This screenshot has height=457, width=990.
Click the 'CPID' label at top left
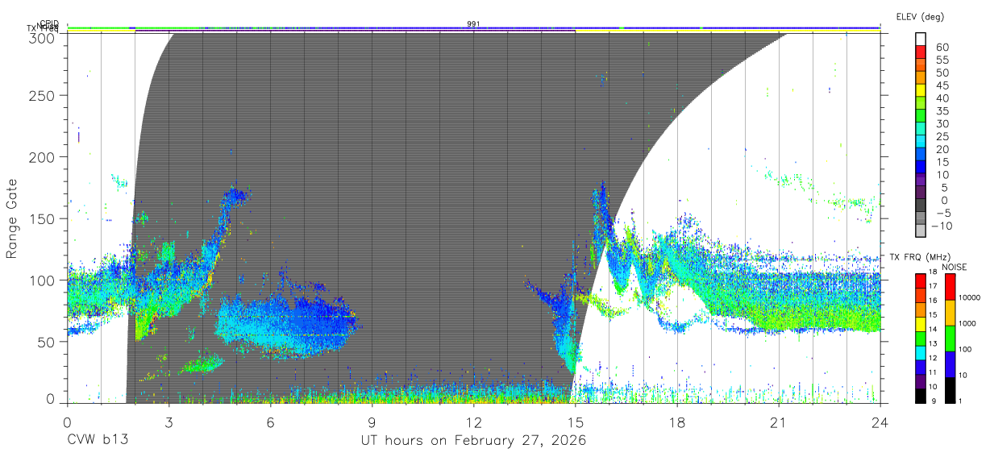click(x=49, y=23)
